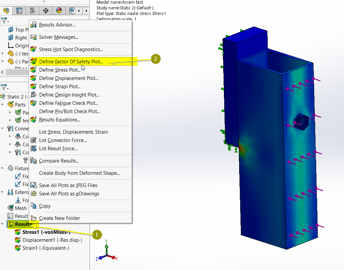Select the Top Plane item

coord(19,30)
